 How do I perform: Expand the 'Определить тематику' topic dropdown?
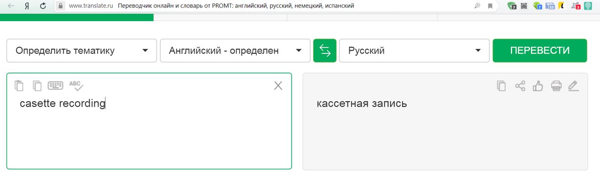pos(82,51)
